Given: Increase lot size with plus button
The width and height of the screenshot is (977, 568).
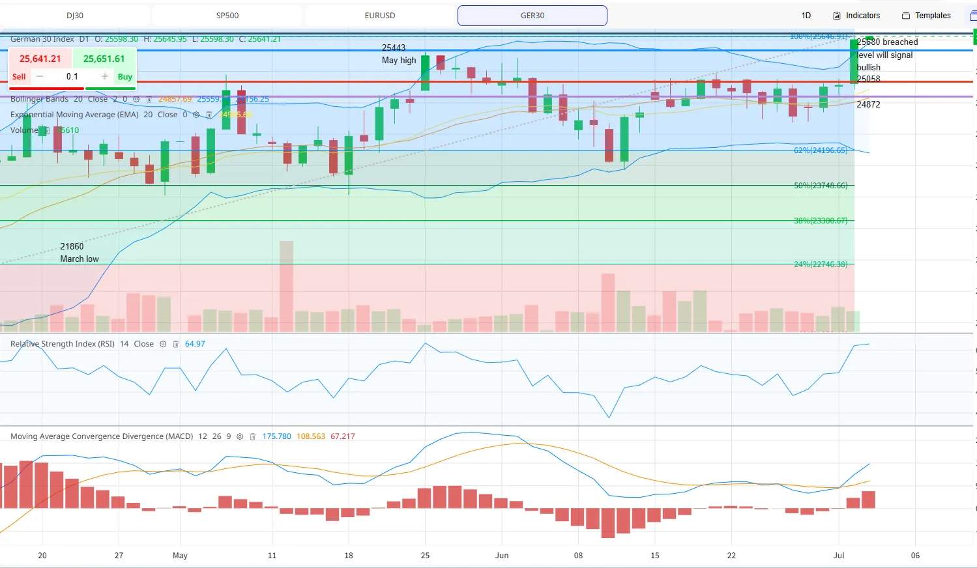Looking at the screenshot, I should [105, 76].
